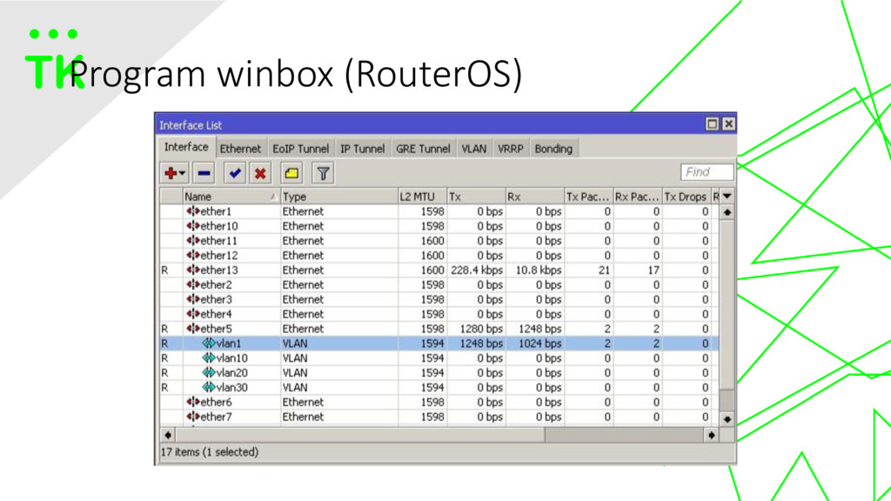Select the ether2 row name

pyautogui.click(x=216, y=285)
